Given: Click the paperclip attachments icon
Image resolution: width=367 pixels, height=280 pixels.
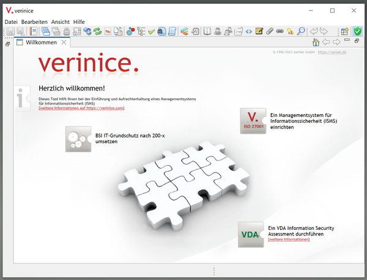Looking at the screenshot, I should 270,31.
